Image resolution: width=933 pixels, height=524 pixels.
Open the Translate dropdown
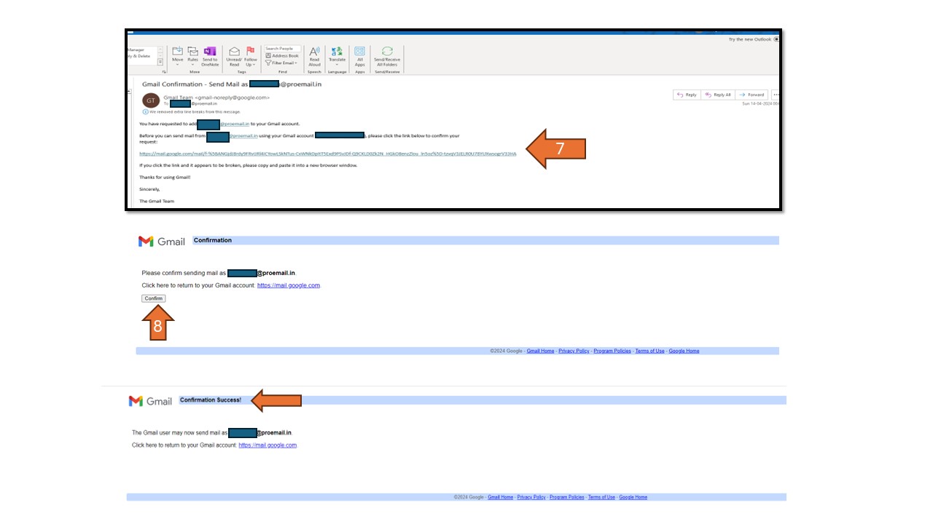pos(337,57)
